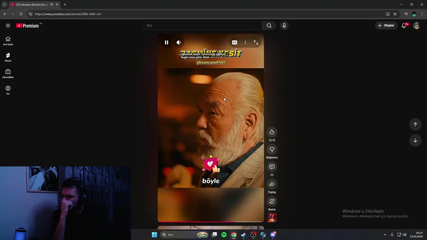Pause the Shorts video
This screenshot has height=240, width=427.
coord(166,42)
